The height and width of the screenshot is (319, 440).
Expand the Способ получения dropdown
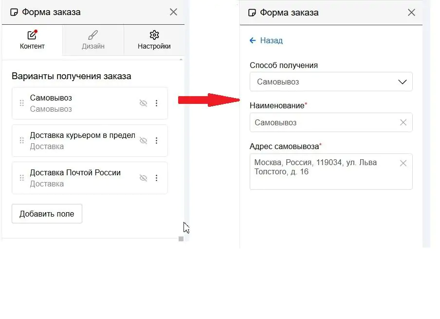(x=331, y=82)
